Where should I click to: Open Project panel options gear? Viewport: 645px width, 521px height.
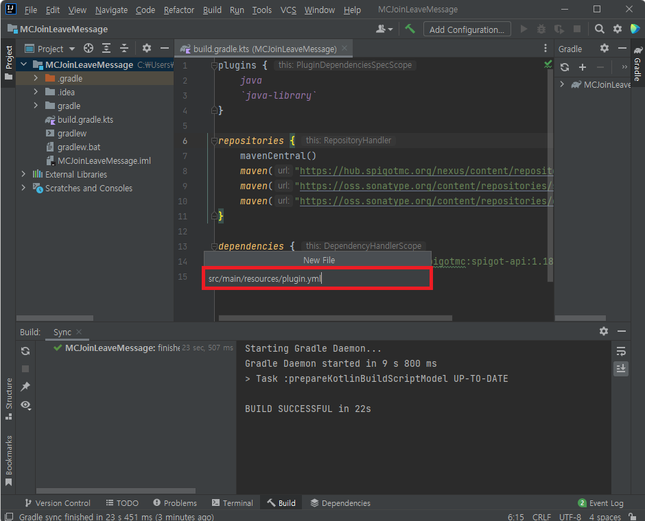click(x=146, y=49)
